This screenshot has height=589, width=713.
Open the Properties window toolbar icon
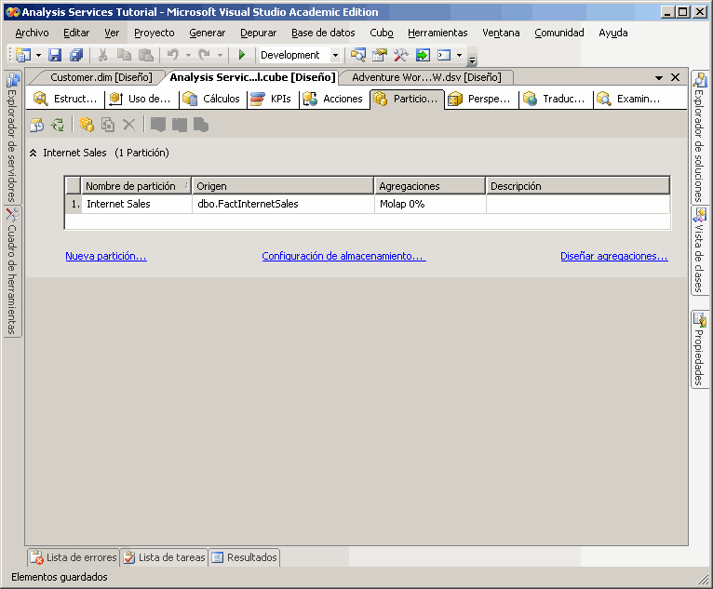pyautogui.click(x=380, y=55)
